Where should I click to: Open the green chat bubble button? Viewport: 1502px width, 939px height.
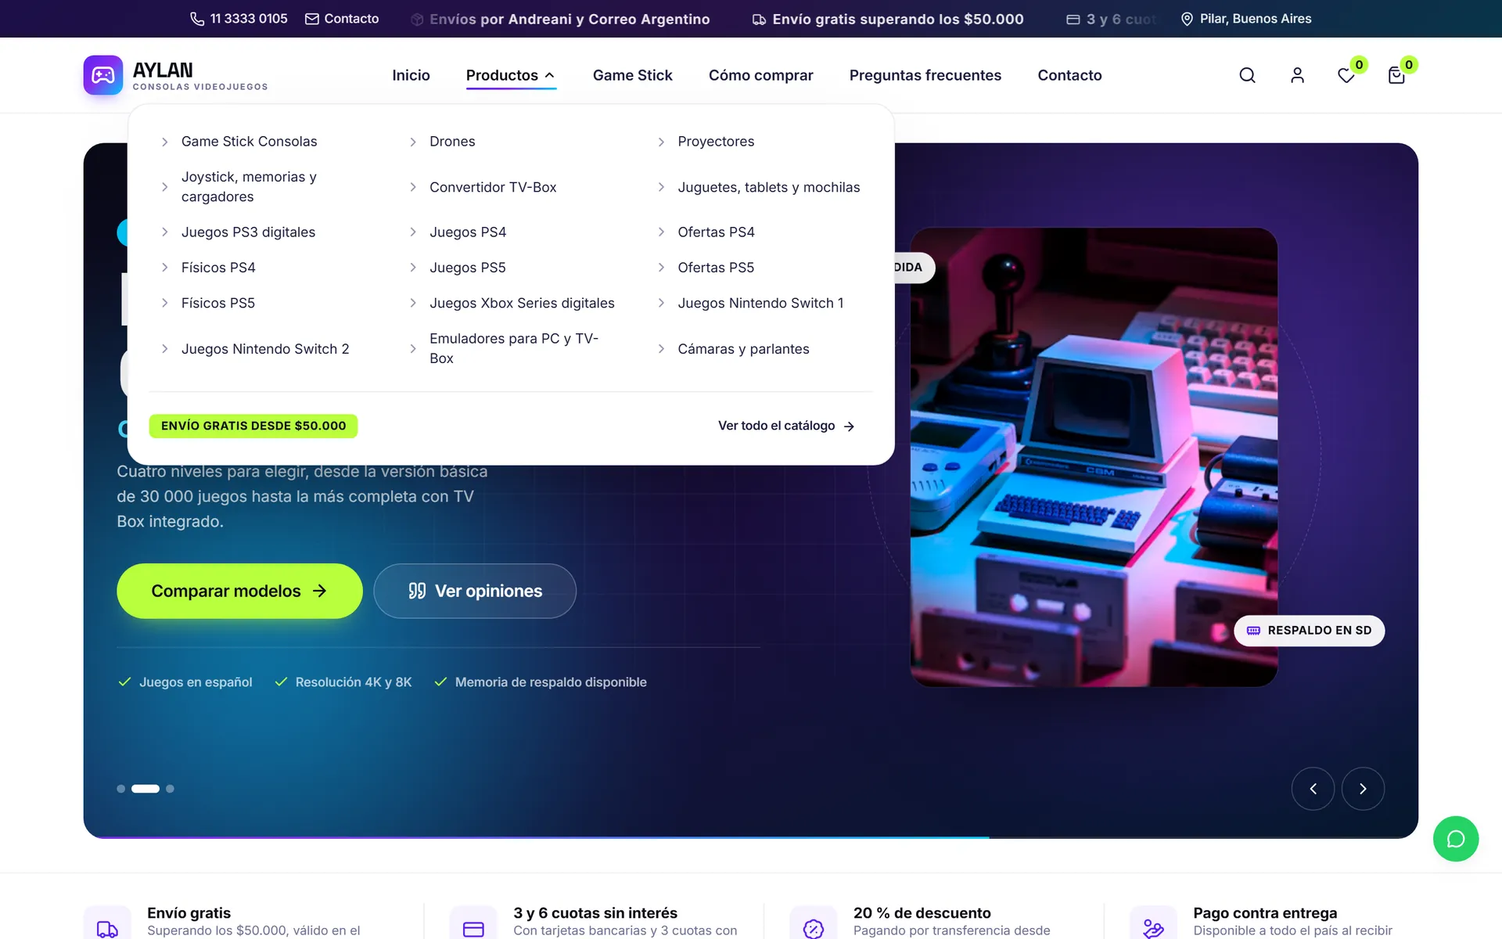(1455, 839)
